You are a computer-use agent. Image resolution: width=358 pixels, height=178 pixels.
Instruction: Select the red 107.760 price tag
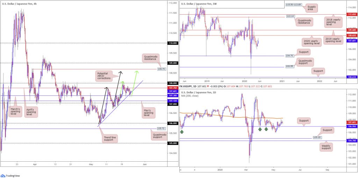[173, 88]
